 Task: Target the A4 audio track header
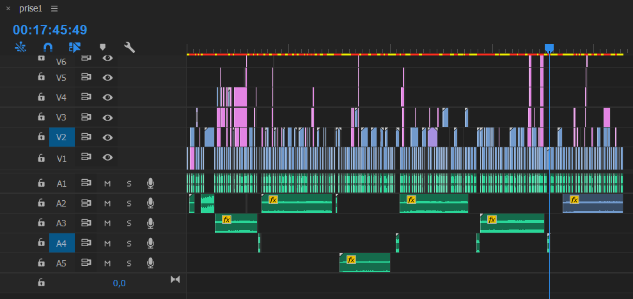(x=62, y=243)
